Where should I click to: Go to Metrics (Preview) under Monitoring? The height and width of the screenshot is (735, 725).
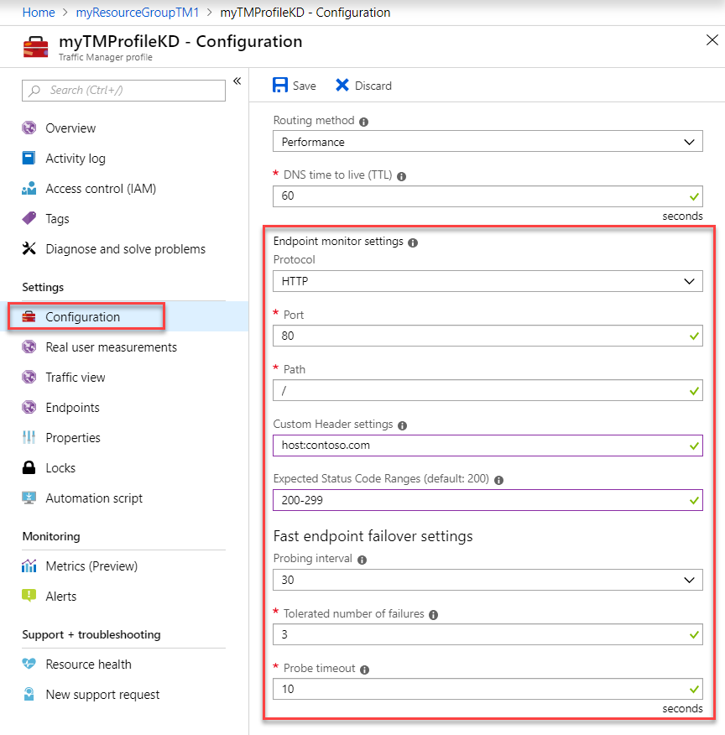pos(91,566)
